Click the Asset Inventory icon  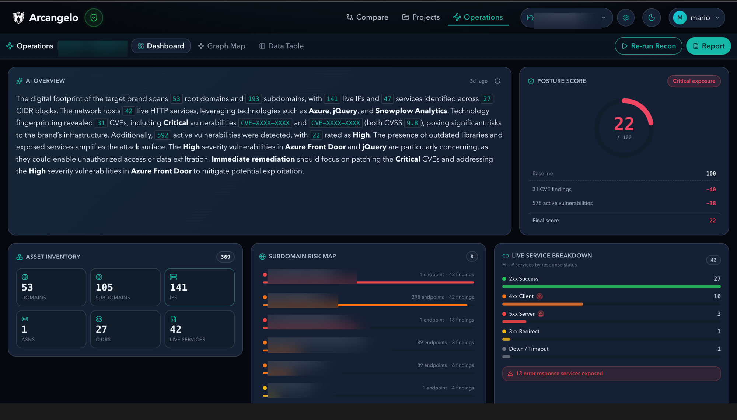point(20,257)
